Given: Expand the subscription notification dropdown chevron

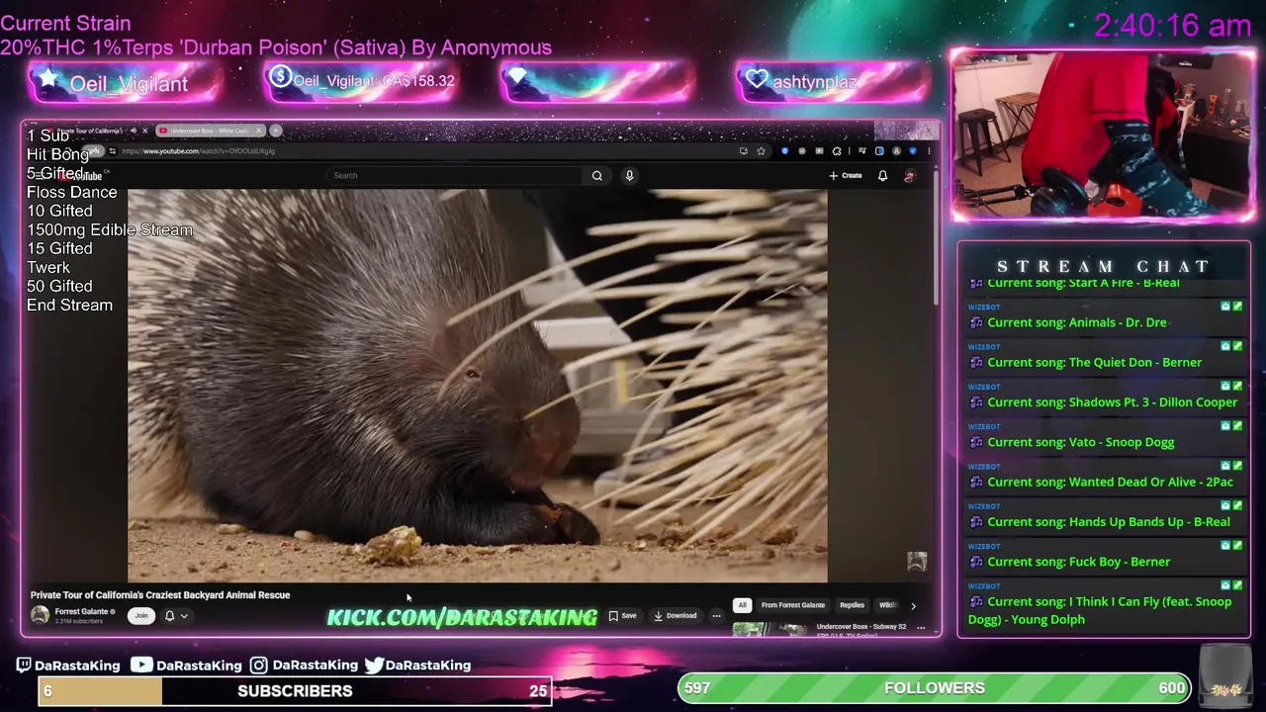Looking at the screenshot, I should tap(184, 616).
